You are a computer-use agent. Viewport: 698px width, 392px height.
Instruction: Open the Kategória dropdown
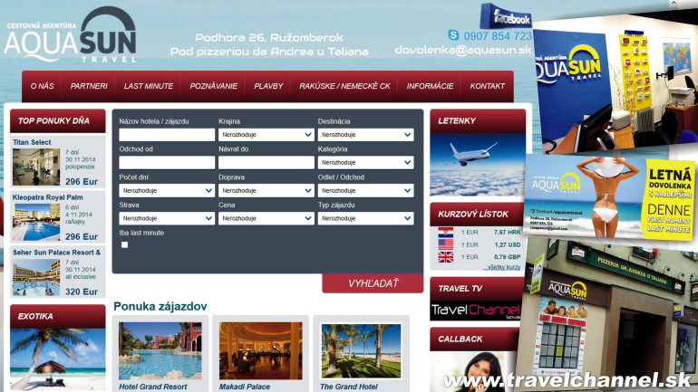(x=365, y=163)
